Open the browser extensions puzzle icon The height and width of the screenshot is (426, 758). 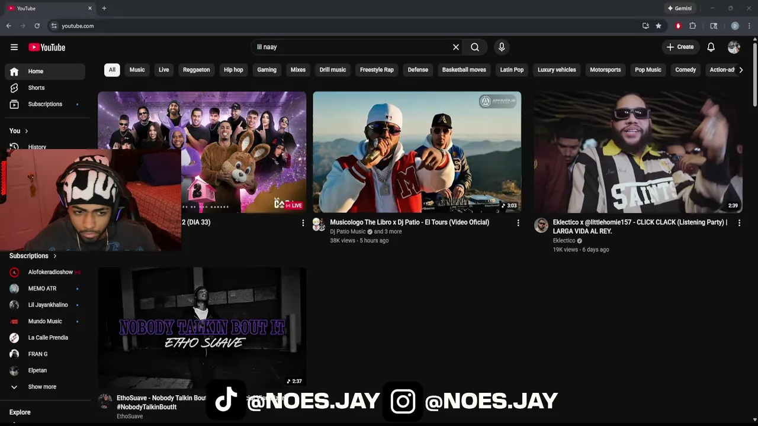point(692,26)
